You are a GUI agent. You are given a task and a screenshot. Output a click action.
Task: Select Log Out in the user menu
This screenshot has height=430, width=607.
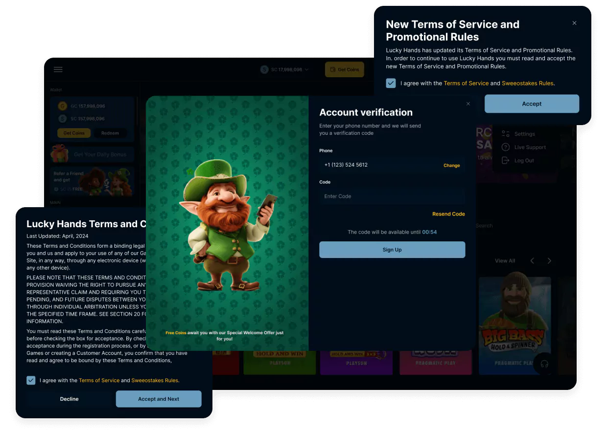(x=524, y=161)
